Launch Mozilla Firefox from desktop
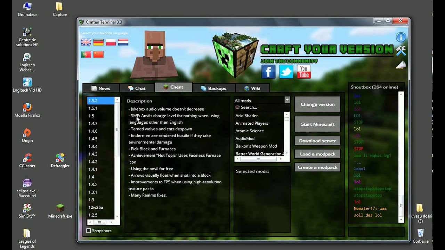 27,110
